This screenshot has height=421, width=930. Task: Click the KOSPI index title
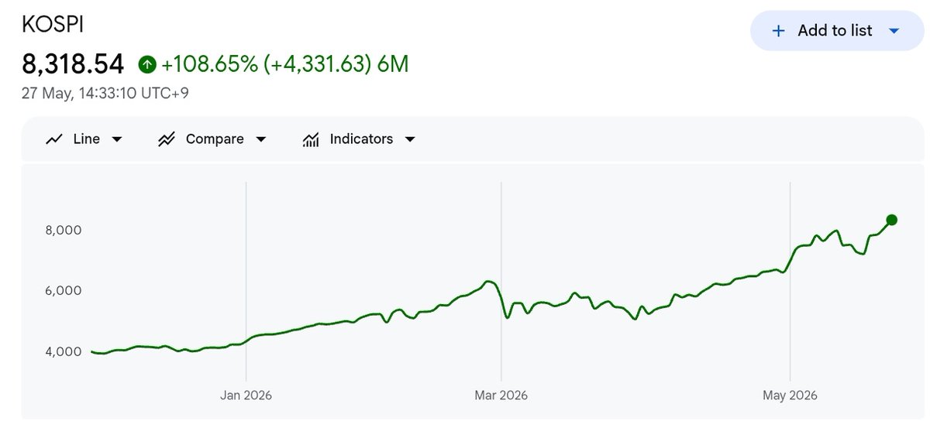coord(53,25)
